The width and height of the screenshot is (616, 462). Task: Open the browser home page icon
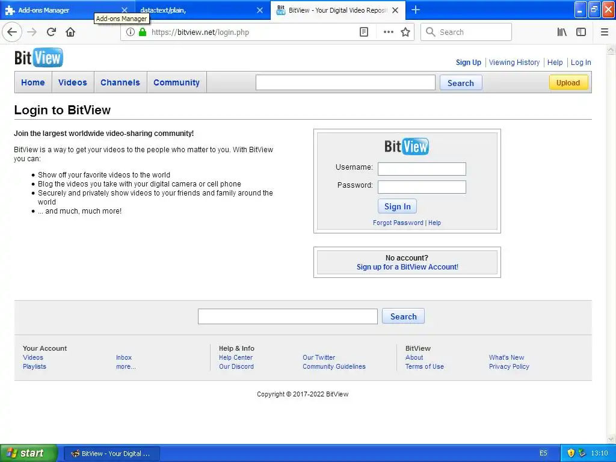(x=70, y=32)
